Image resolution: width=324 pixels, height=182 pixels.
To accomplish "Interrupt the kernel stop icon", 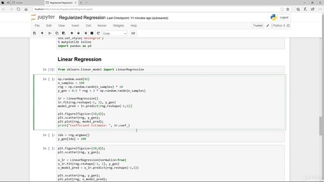I will pos(92,33).
